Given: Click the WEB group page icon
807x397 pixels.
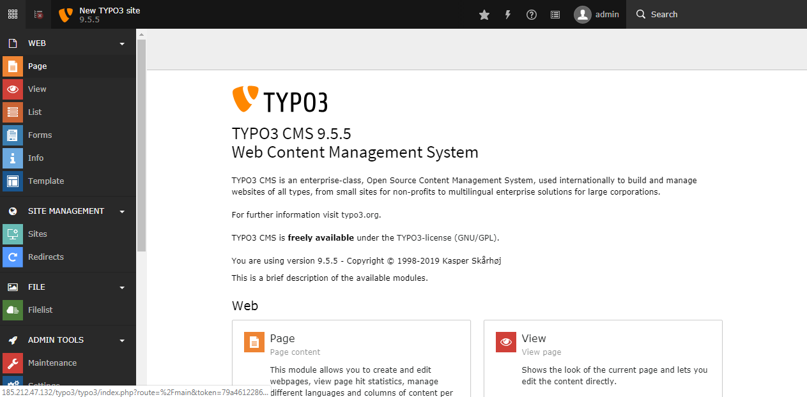Looking at the screenshot, I should (x=13, y=43).
